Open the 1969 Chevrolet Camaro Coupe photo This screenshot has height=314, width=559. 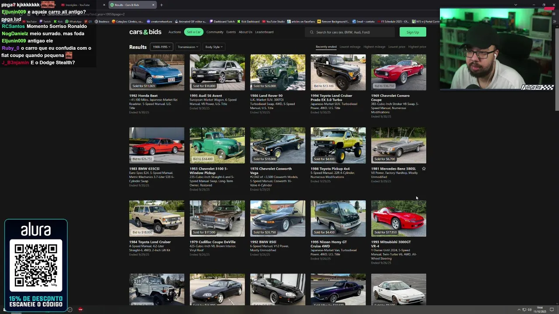point(399,72)
